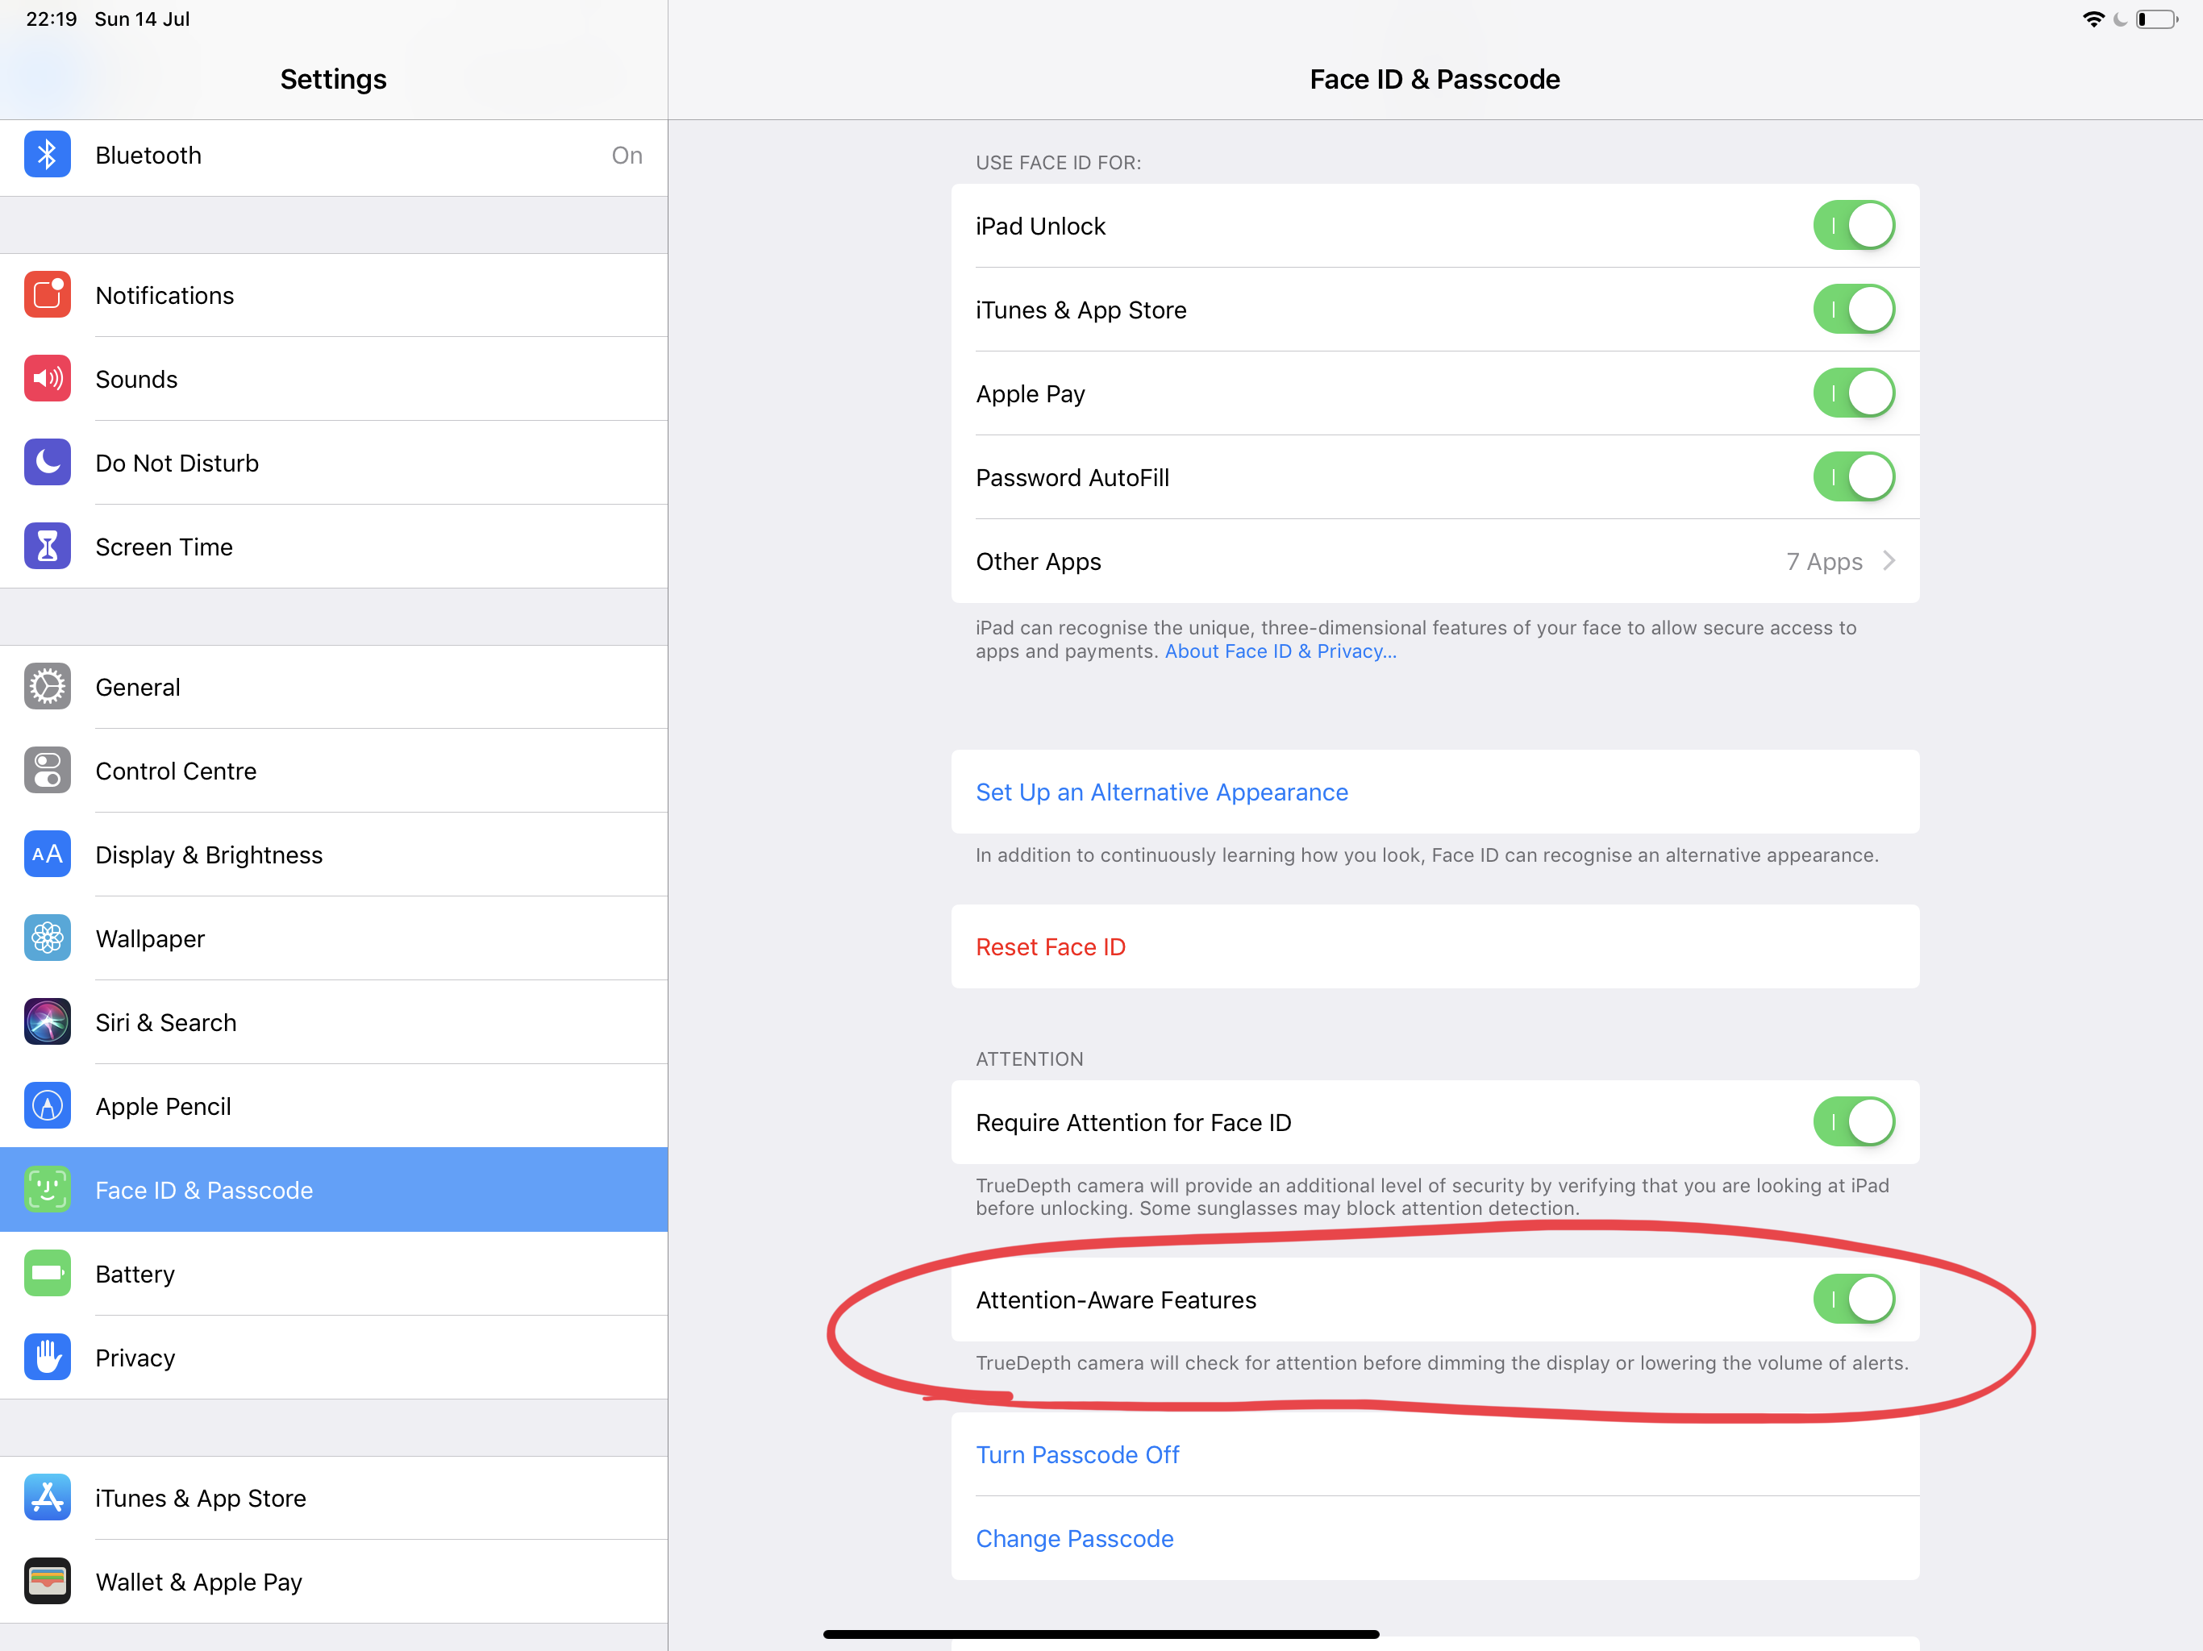Screen dimensions: 2203x1651
Task: Tap the Face ID green face icon
Action: (47, 1189)
